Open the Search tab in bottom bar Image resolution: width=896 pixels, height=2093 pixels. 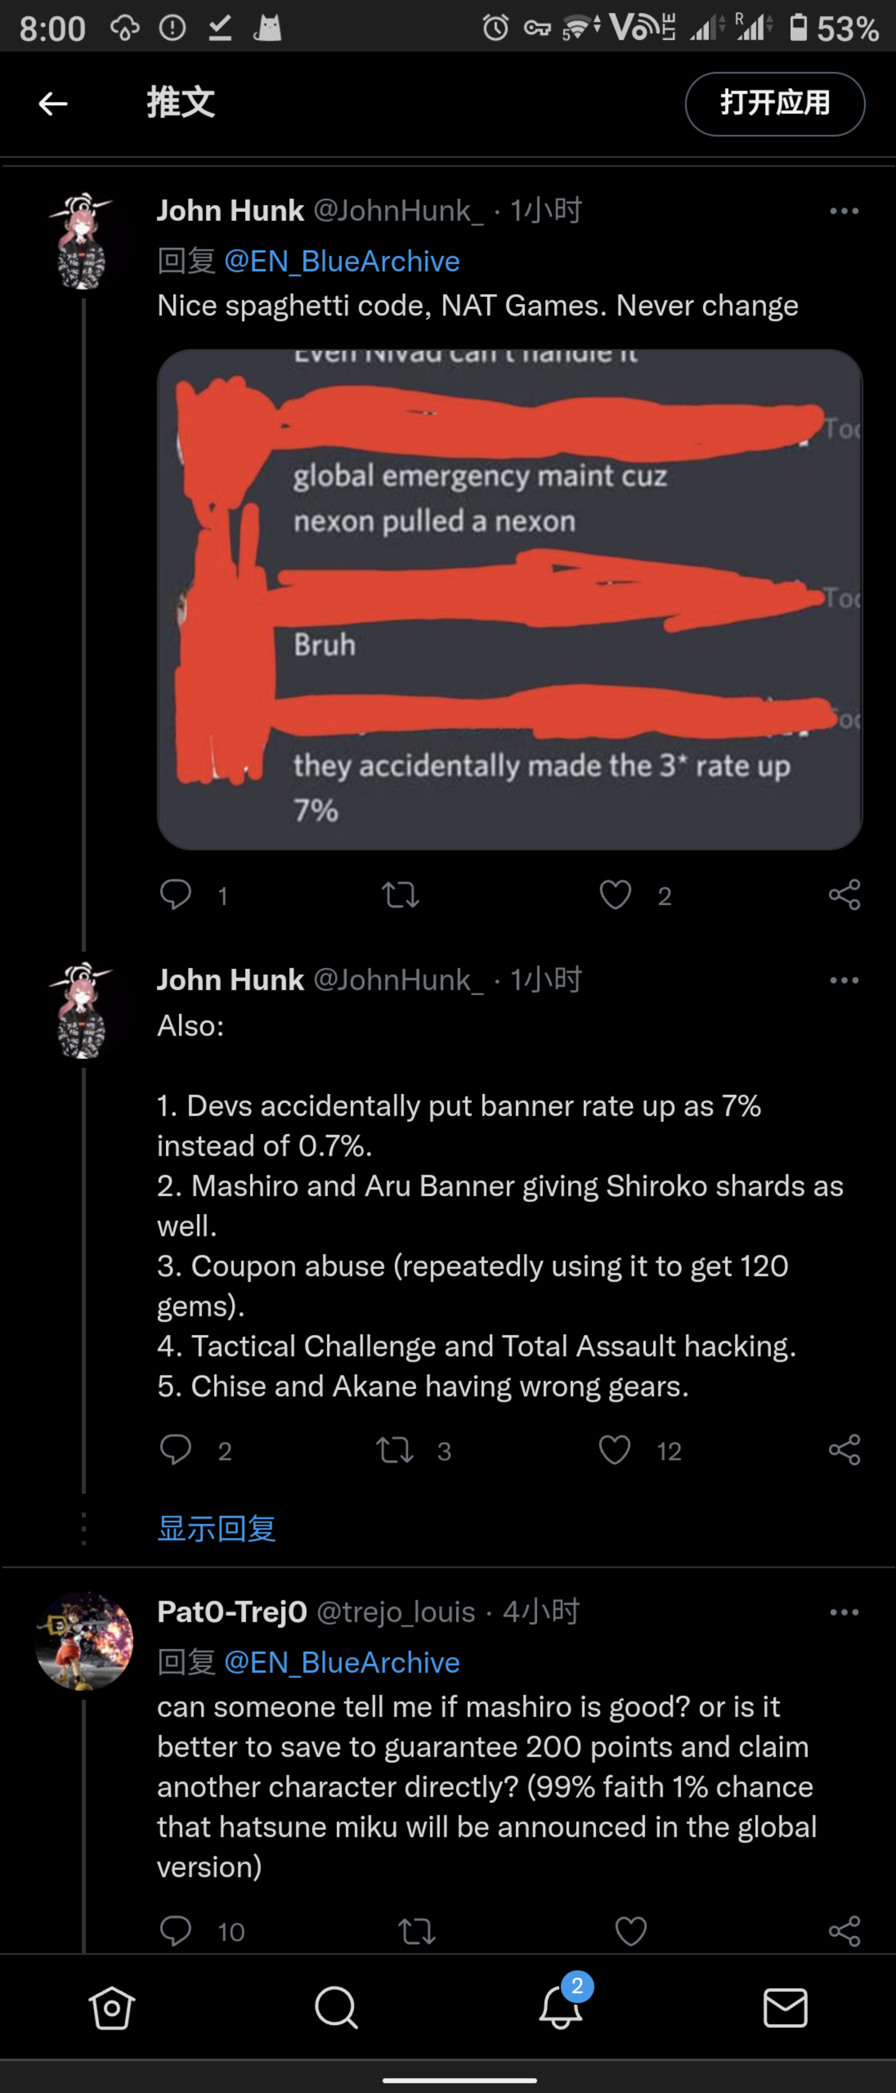point(336,2007)
